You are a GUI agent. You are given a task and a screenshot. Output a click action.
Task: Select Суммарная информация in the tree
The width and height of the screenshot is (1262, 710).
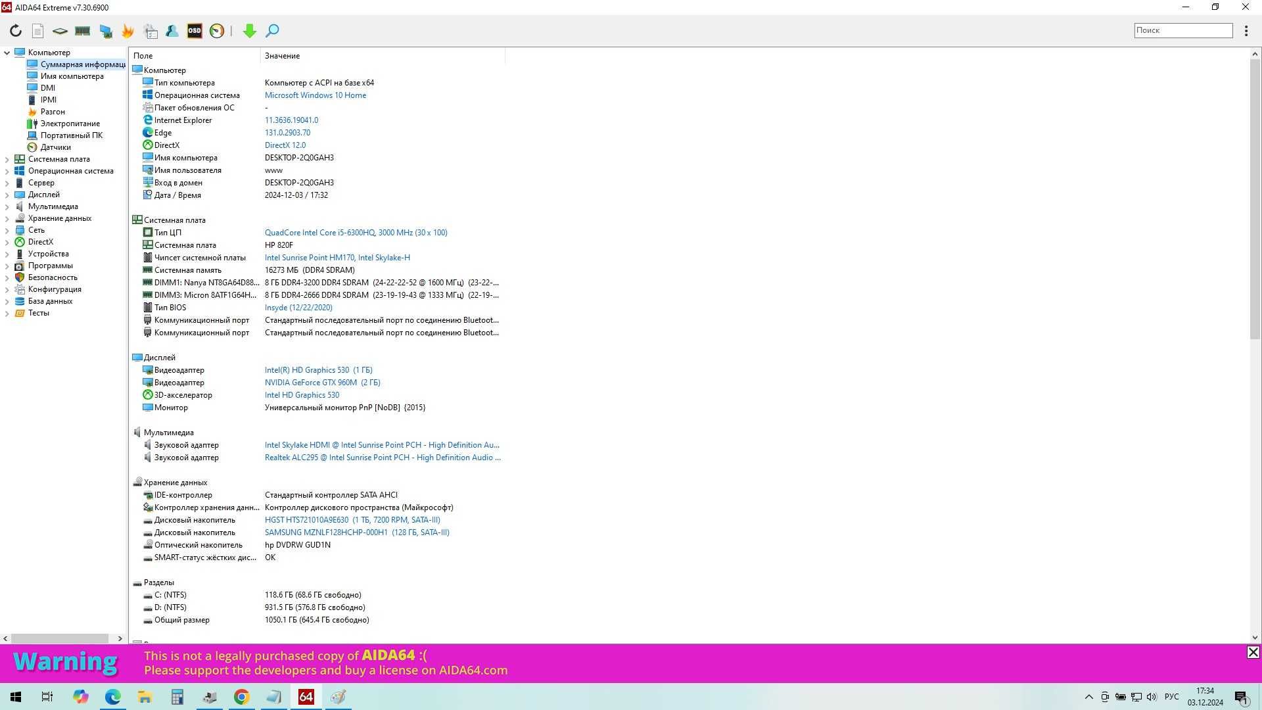click(76, 64)
